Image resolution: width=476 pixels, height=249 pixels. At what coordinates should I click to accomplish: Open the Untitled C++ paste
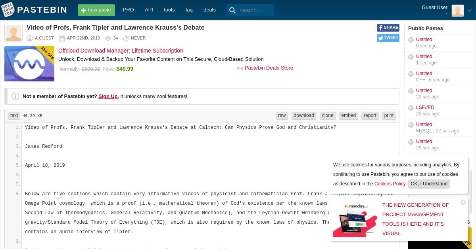click(x=424, y=74)
